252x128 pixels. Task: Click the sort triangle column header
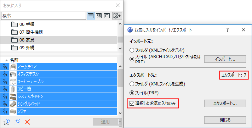(x=6, y=60)
